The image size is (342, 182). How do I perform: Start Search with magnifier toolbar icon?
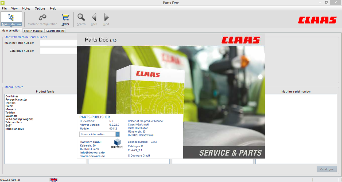tap(81, 18)
